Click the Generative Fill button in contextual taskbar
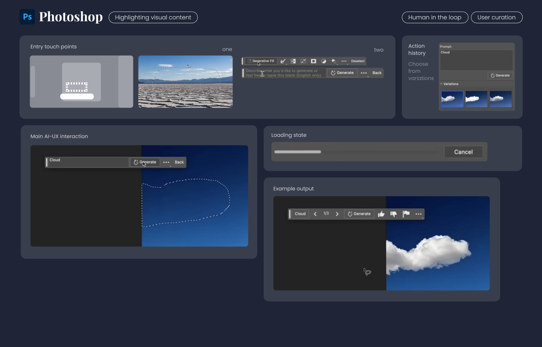Image resolution: width=542 pixels, height=347 pixels. click(x=261, y=61)
